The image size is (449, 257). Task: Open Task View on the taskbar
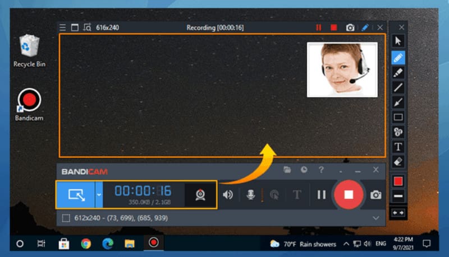(x=41, y=244)
